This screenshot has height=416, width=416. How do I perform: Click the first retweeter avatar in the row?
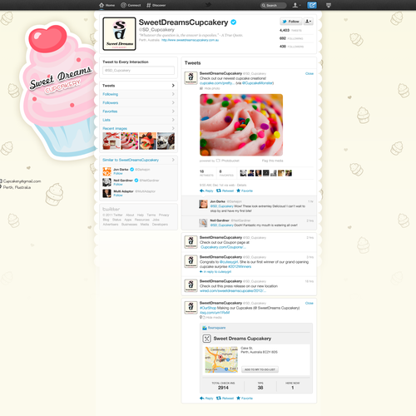coord(243,173)
